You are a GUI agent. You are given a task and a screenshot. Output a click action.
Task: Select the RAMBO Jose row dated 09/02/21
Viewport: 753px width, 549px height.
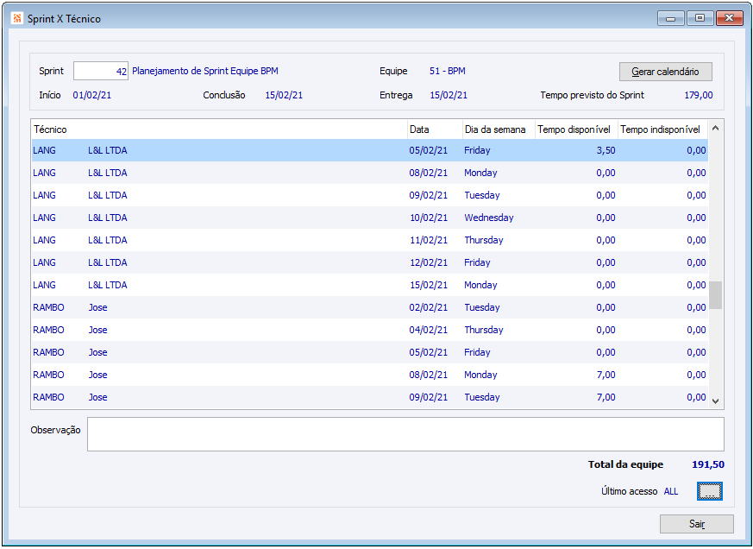[370, 397]
